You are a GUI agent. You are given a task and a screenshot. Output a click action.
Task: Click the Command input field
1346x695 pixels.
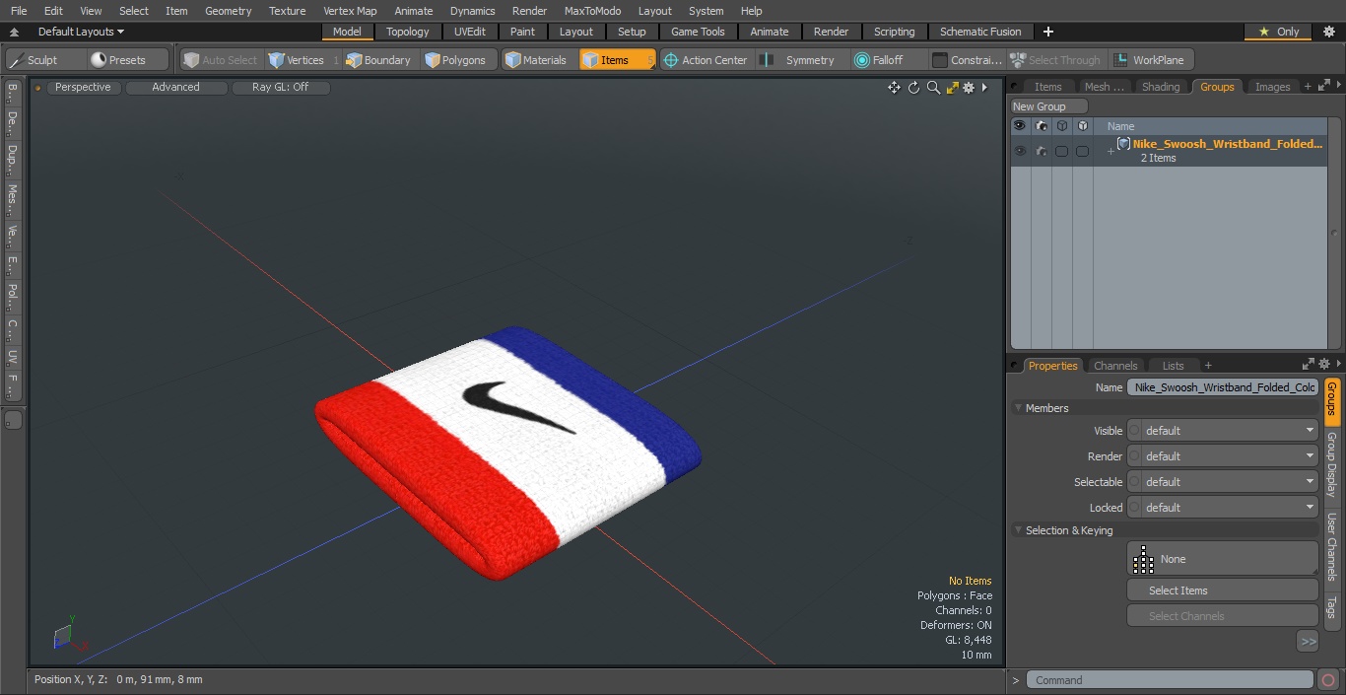(1170, 680)
